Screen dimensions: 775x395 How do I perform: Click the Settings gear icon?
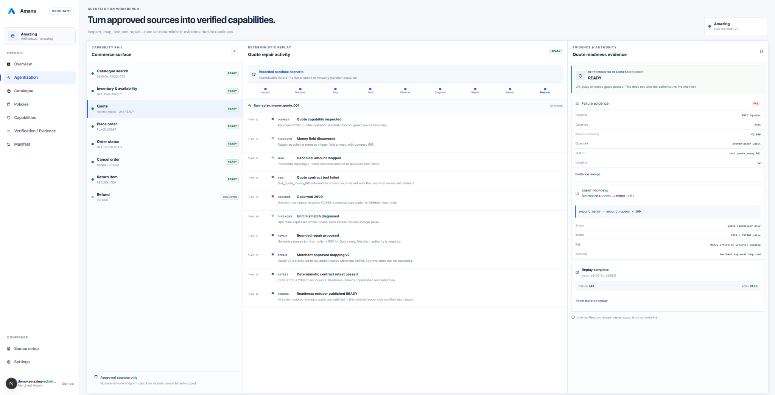point(9,362)
